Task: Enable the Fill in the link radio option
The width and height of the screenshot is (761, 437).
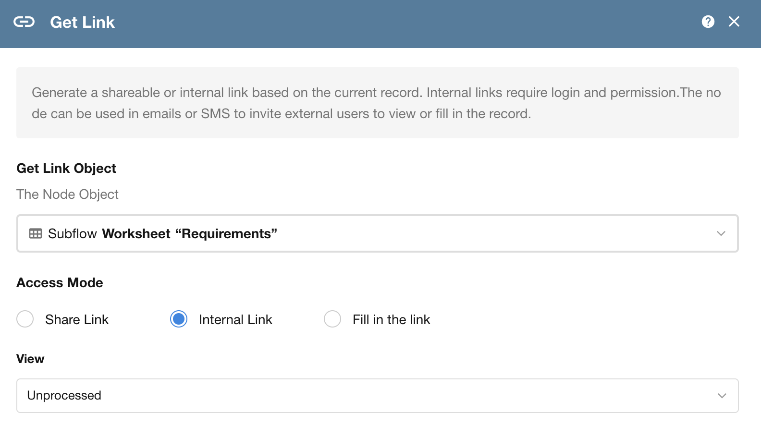Action: pyautogui.click(x=332, y=319)
